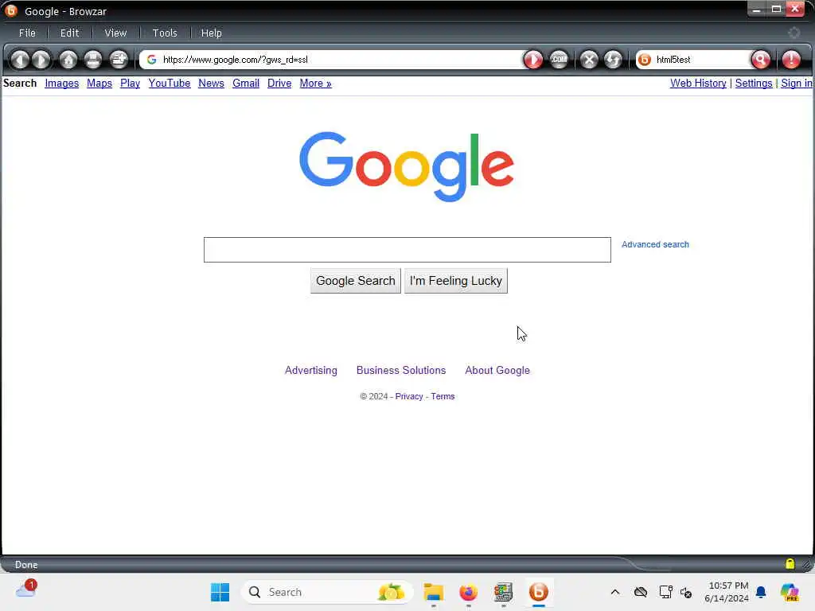Click the .COM autocomplete button

560,60
